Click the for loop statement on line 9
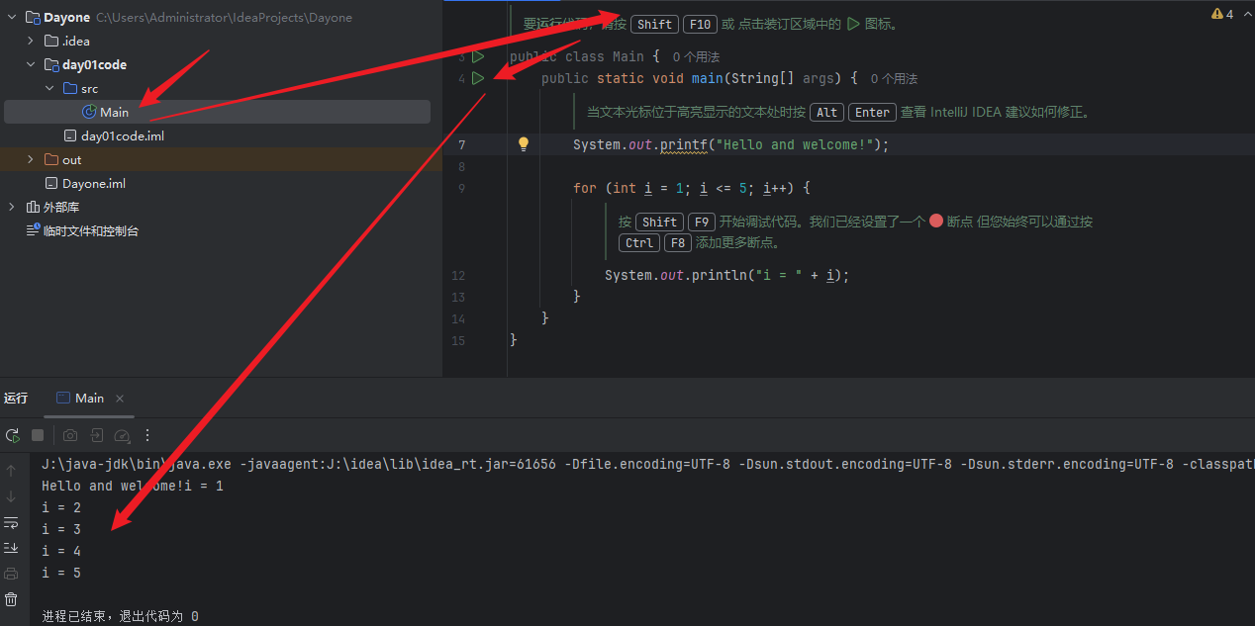 (x=692, y=188)
